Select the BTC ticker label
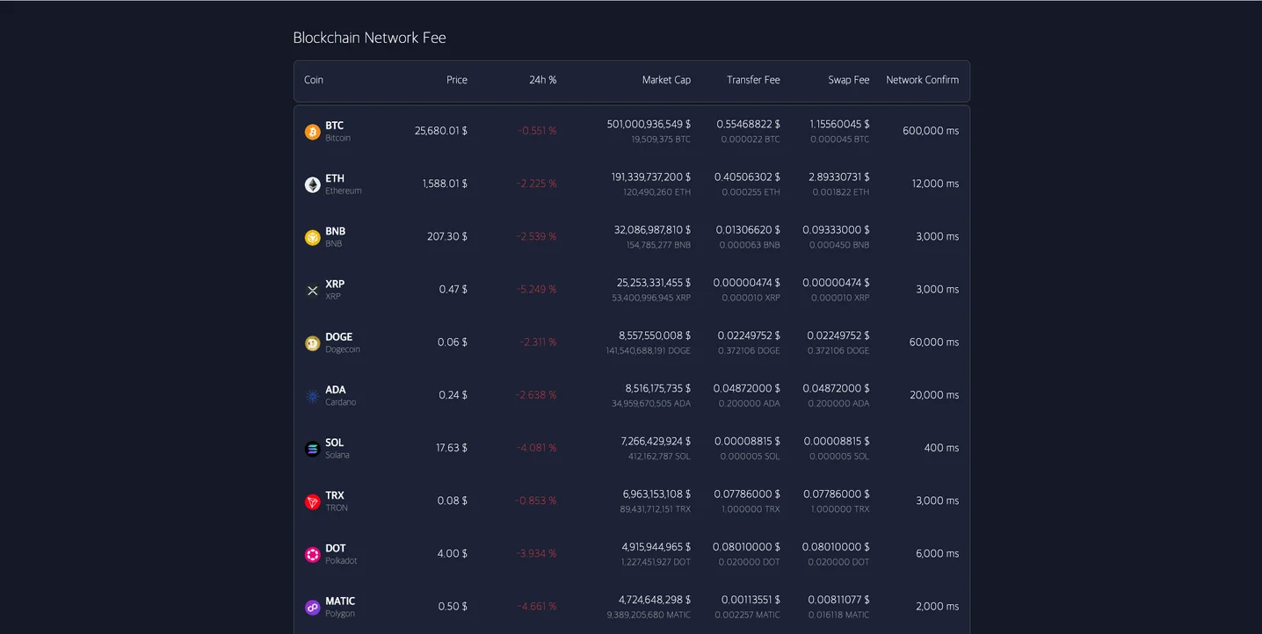1262x634 pixels. click(x=334, y=126)
